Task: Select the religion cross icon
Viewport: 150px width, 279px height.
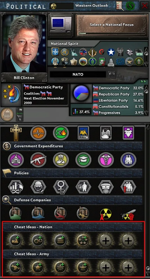Action: (16, 133)
